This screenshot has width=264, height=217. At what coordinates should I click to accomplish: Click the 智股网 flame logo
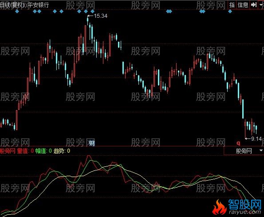point(237,207)
